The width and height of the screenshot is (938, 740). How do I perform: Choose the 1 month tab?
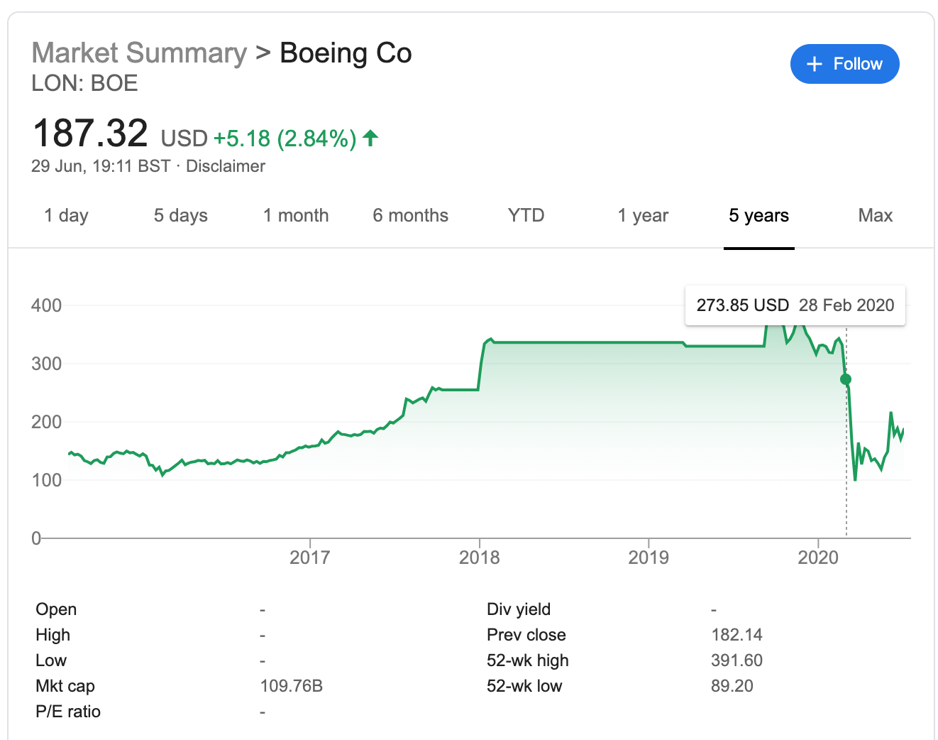296,215
